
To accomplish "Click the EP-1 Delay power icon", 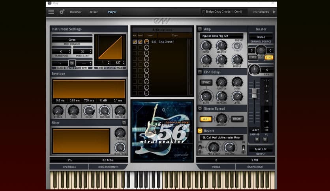I will tap(200, 72).
